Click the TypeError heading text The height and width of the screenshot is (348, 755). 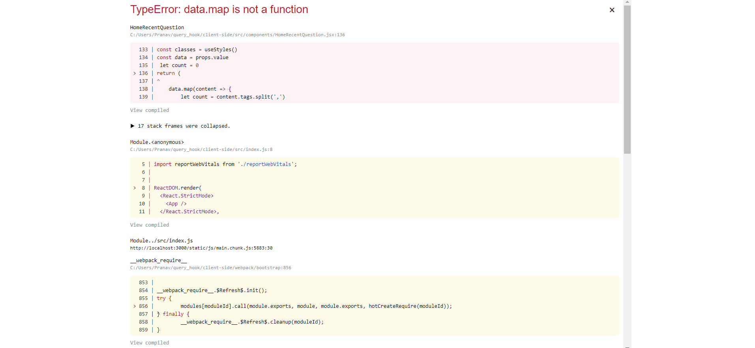(x=219, y=9)
